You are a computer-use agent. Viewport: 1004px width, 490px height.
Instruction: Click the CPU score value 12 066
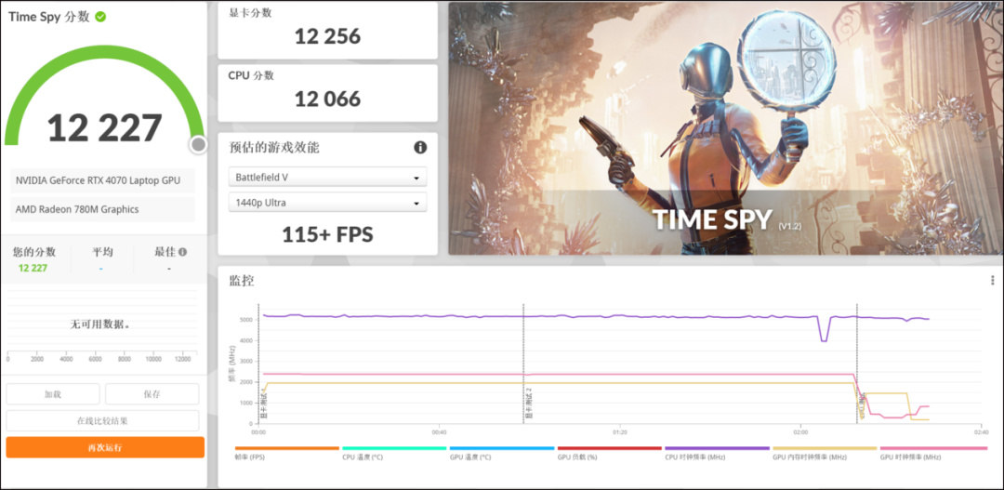tap(327, 99)
